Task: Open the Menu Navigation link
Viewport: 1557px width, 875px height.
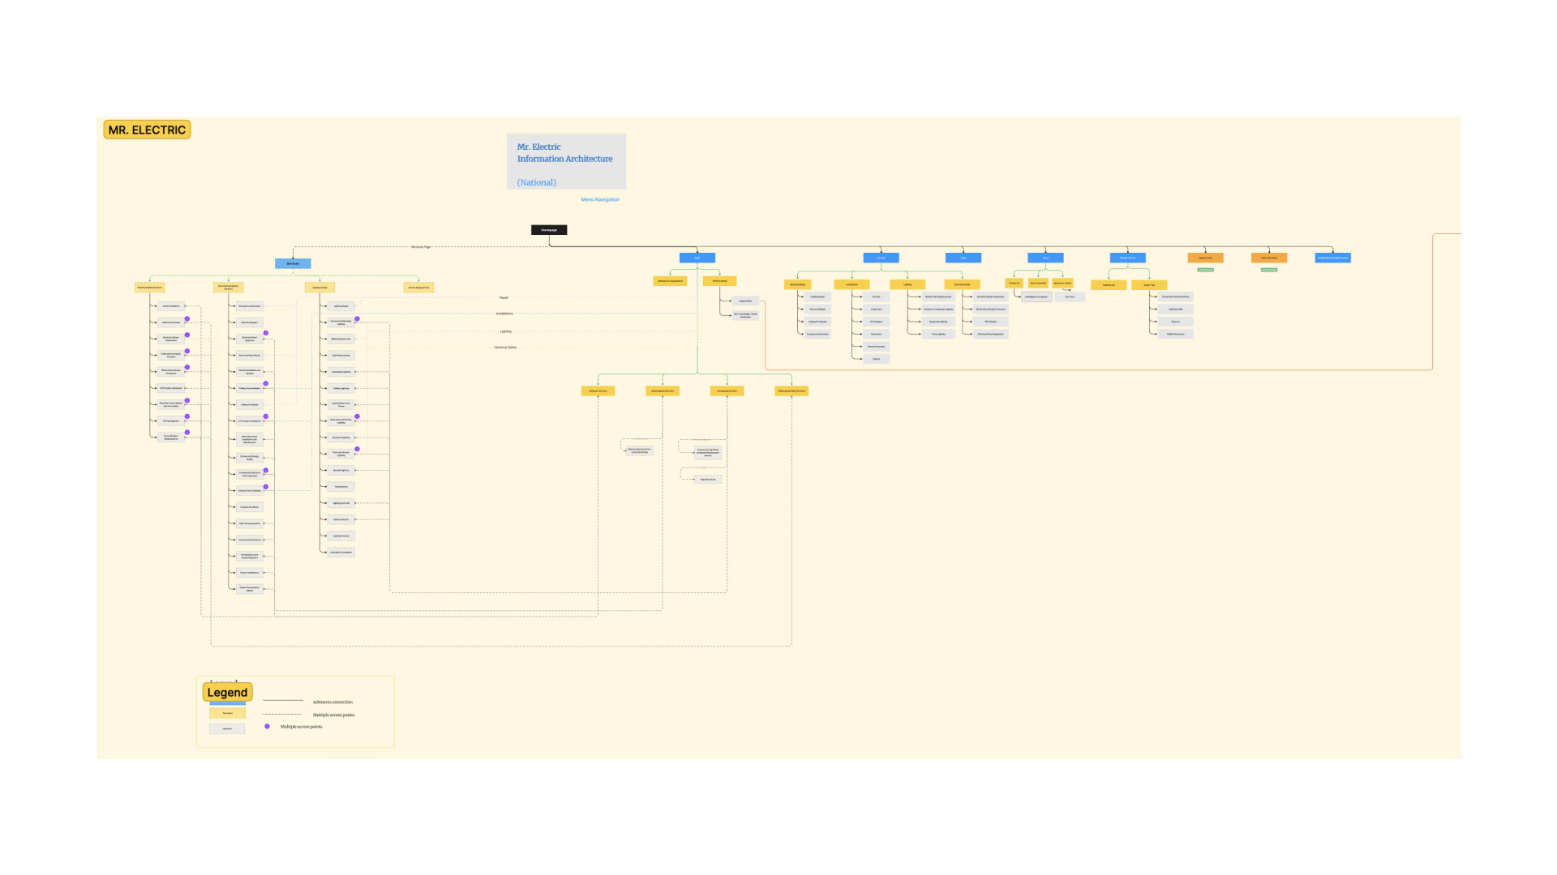Action: click(x=600, y=199)
